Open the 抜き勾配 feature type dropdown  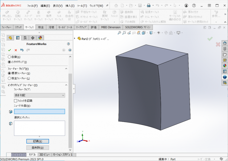pyautogui.click(x=39, y=95)
